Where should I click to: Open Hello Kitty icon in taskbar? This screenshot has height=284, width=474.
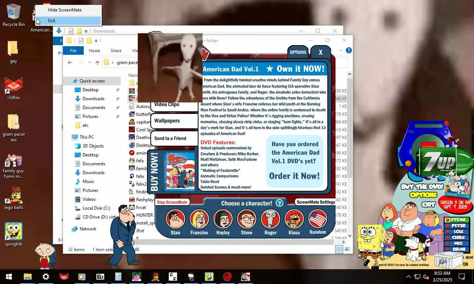pyautogui.click(x=191, y=277)
